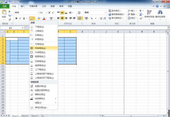Open Sort and Filter button
This screenshot has height=117, width=170.
coord(149,14)
